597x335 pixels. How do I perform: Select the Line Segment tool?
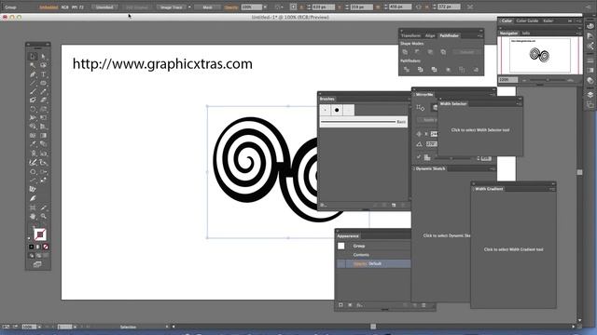(33, 83)
